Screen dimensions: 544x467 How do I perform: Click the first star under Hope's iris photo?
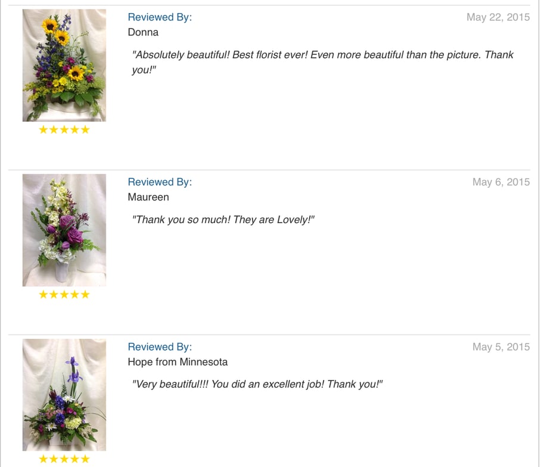[x=43, y=459]
